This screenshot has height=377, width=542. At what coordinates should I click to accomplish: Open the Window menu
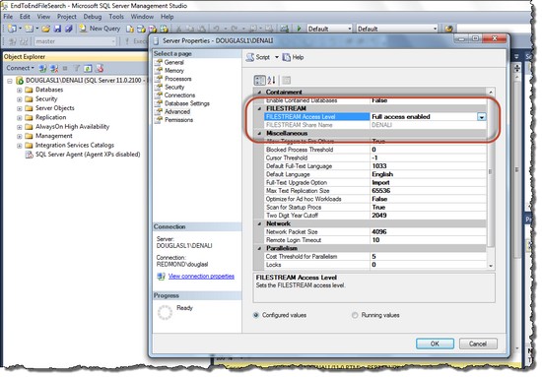click(x=142, y=17)
